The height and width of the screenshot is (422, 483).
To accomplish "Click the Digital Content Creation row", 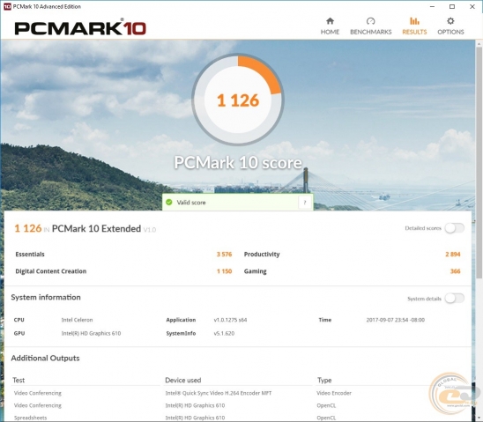I will (123, 271).
